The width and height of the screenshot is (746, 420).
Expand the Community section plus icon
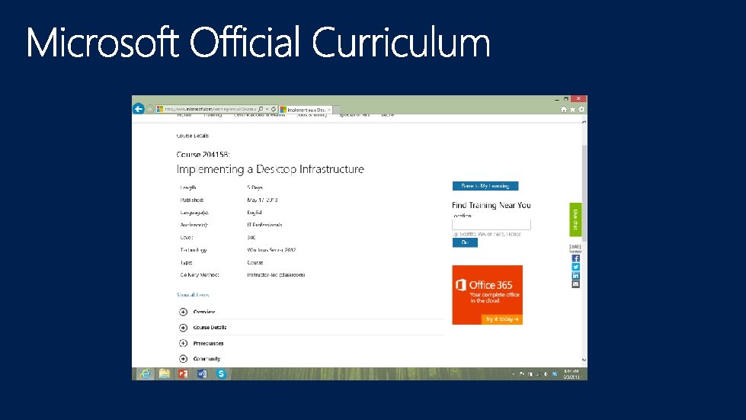click(183, 359)
